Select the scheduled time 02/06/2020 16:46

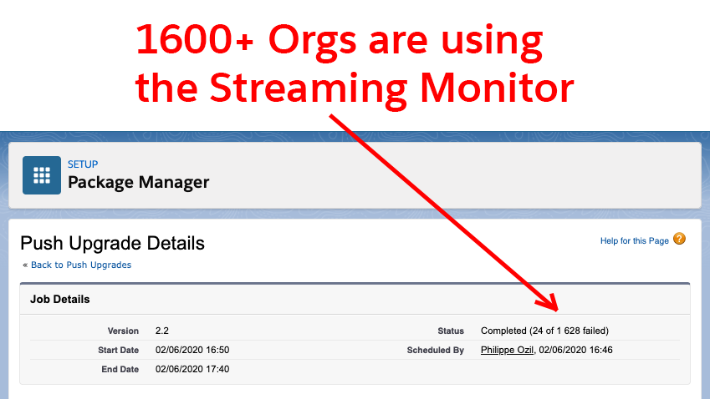coord(575,350)
